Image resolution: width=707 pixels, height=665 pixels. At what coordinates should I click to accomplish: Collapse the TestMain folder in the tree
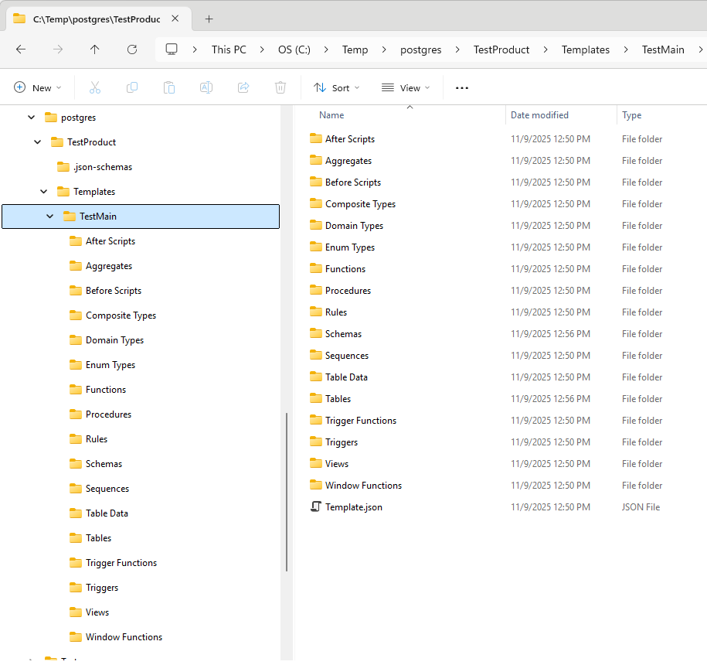(x=49, y=217)
